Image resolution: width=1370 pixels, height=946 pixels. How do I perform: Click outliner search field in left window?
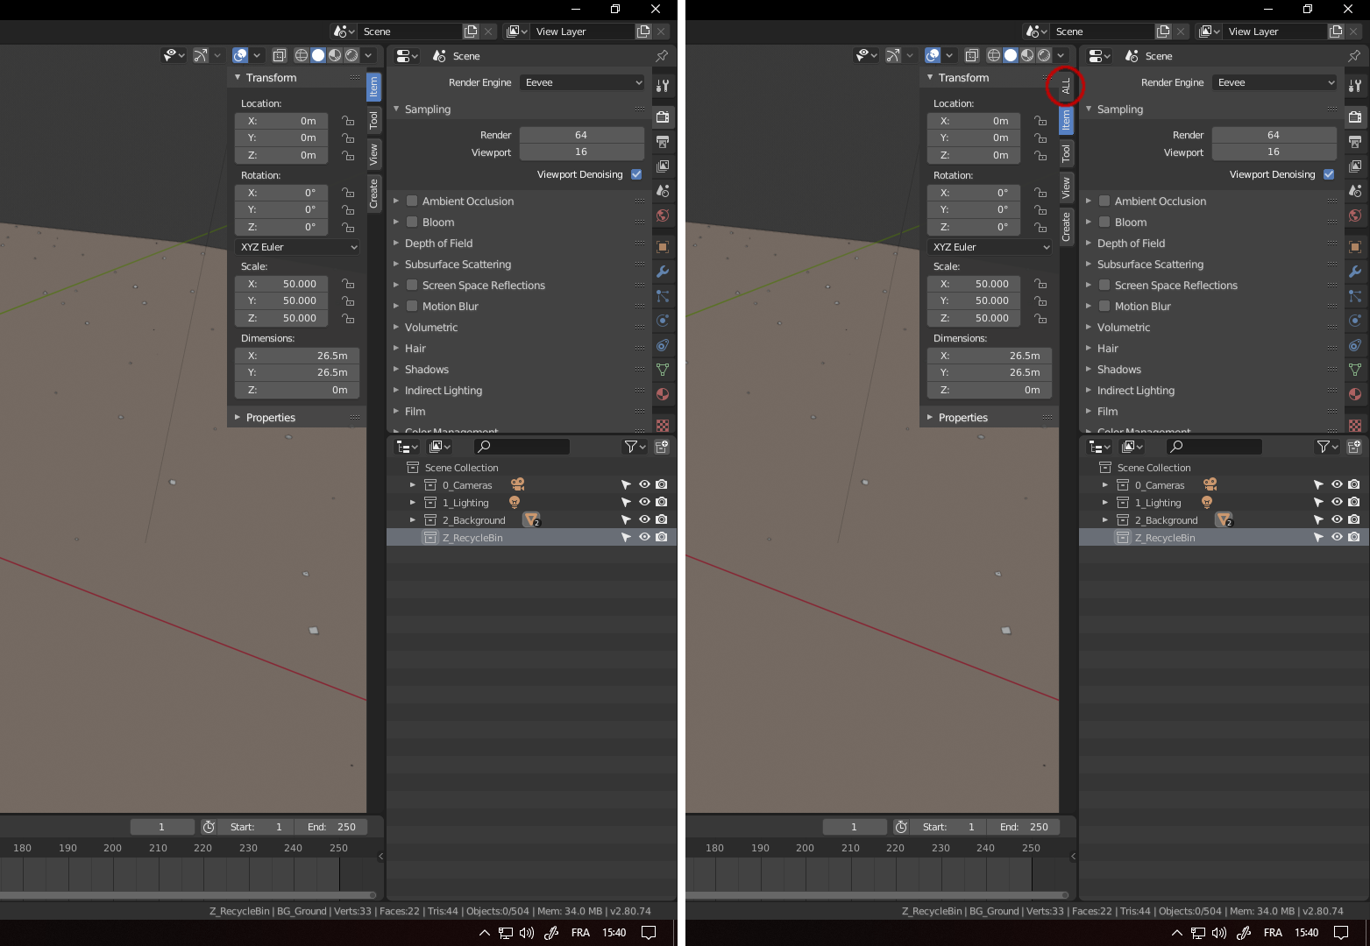pyautogui.click(x=521, y=447)
